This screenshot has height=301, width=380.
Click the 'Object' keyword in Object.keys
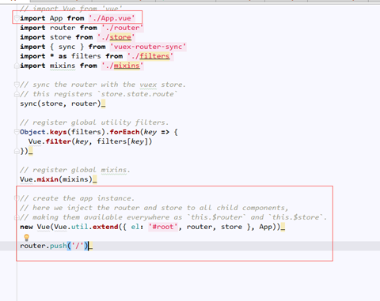pyautogui.click(x=32, y=132)
